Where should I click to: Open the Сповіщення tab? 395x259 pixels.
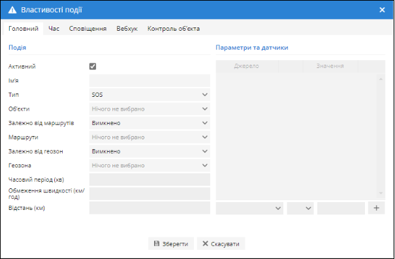pos(87,29)
